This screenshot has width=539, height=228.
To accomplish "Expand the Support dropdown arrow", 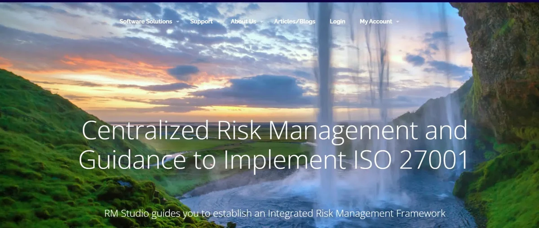I will [x=218, y=22].
